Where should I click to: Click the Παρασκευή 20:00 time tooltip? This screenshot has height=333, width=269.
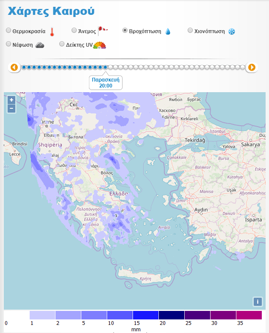click(x=106, y=82)
